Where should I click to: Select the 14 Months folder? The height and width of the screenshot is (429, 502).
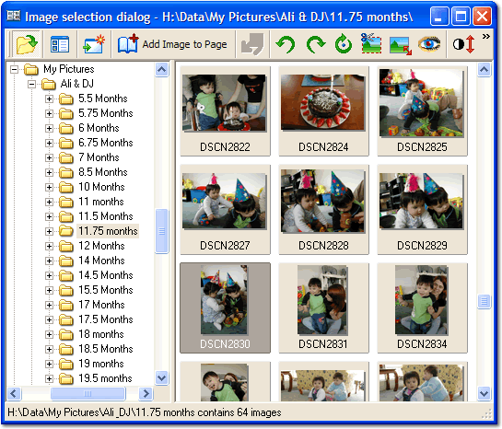click(x=101, y=261)
